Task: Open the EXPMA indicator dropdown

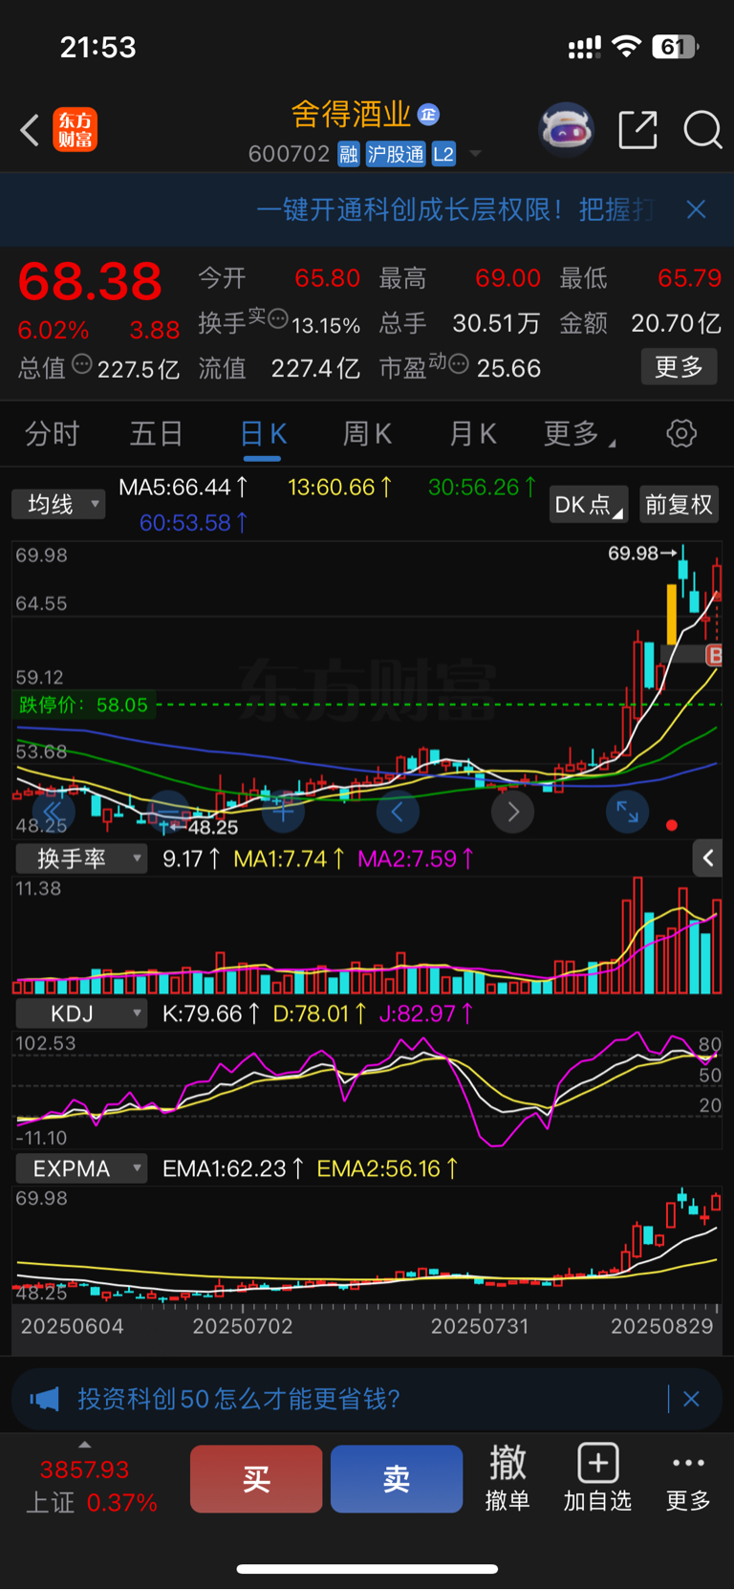Action: coord(81,1168)
